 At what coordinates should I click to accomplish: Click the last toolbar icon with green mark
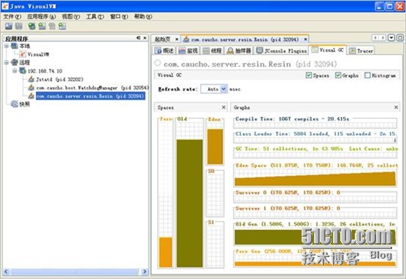(x=62, y=26)
